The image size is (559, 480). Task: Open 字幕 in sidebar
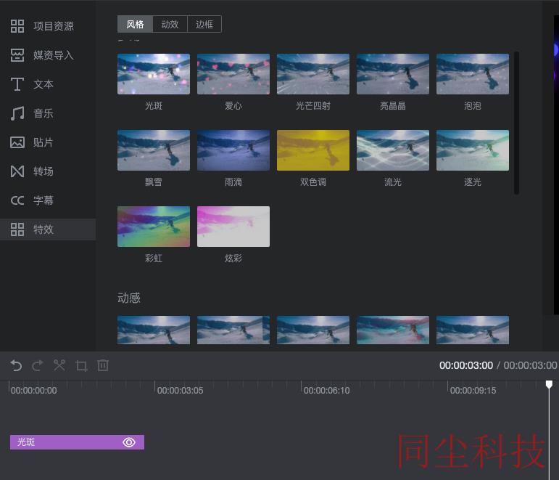[48, 200]
